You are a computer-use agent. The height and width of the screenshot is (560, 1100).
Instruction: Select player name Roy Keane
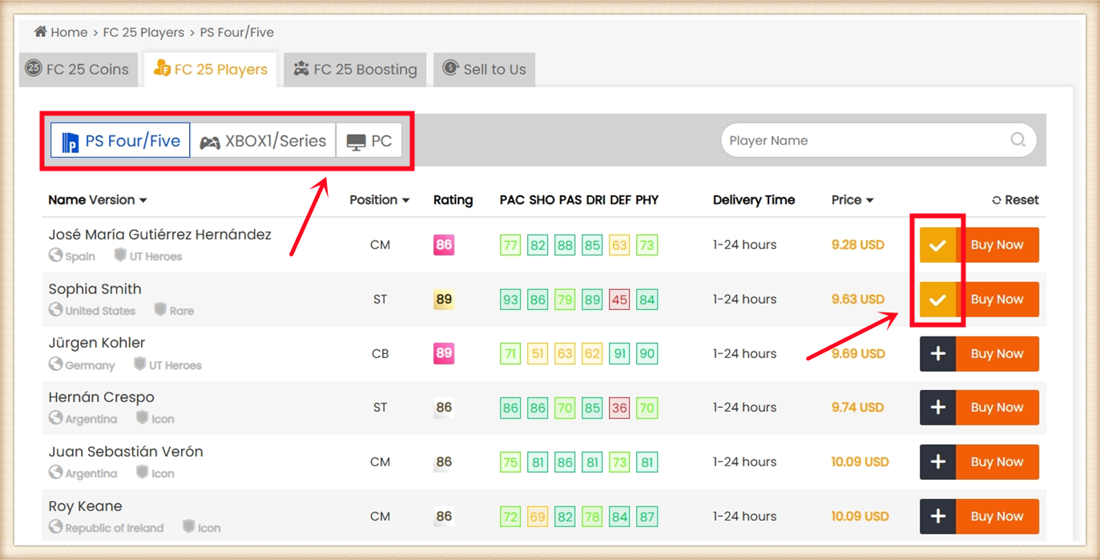[85, 506]
